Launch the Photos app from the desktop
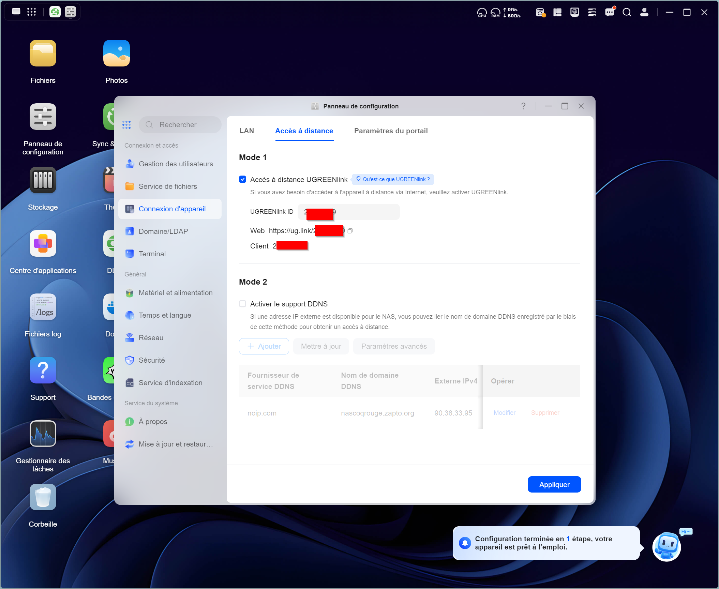 tap(117, 54)
